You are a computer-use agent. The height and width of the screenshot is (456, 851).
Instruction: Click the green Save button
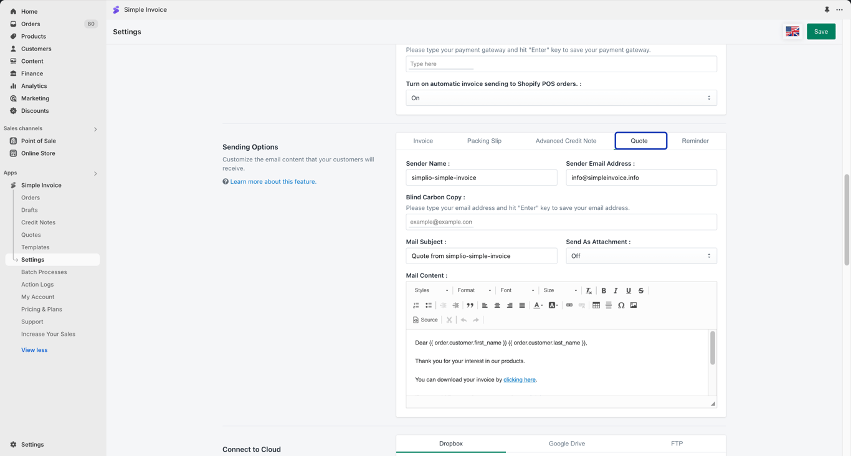coord(821,31)
